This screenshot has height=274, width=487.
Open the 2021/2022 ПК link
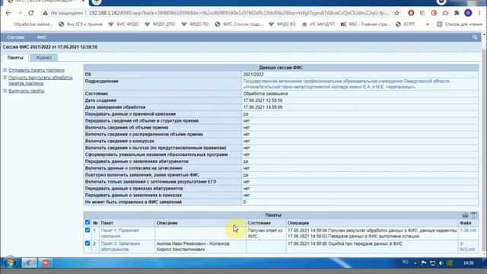pyautogui.click(x=253, y=75)
